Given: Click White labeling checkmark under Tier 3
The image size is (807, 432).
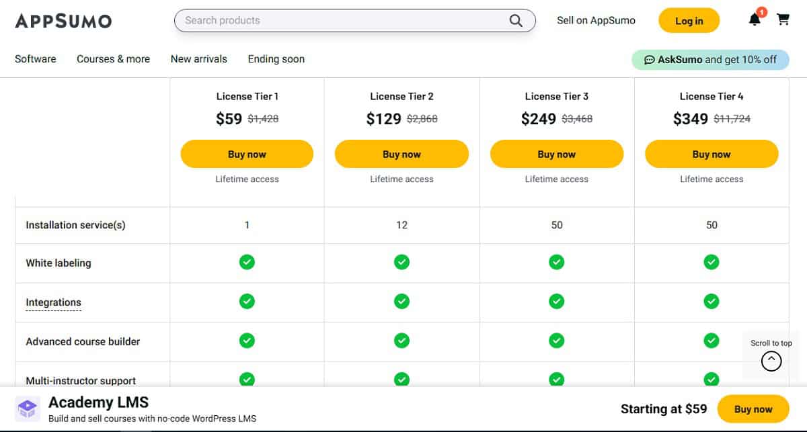Looking at the screenshot, I should click(556, 262).
